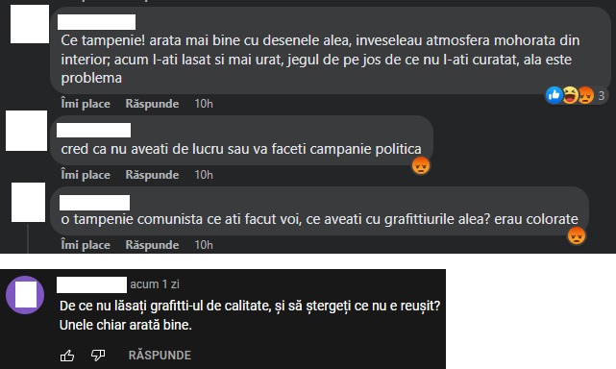This screenshot has height=369, width=616.
Task: Reply to the 'campanie politica' comment
Action: (152, 175)
